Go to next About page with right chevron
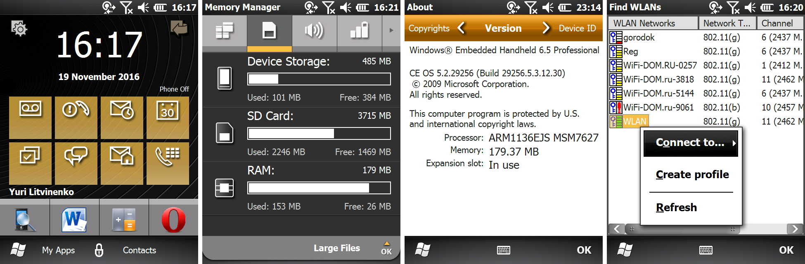 pos(546,28)
